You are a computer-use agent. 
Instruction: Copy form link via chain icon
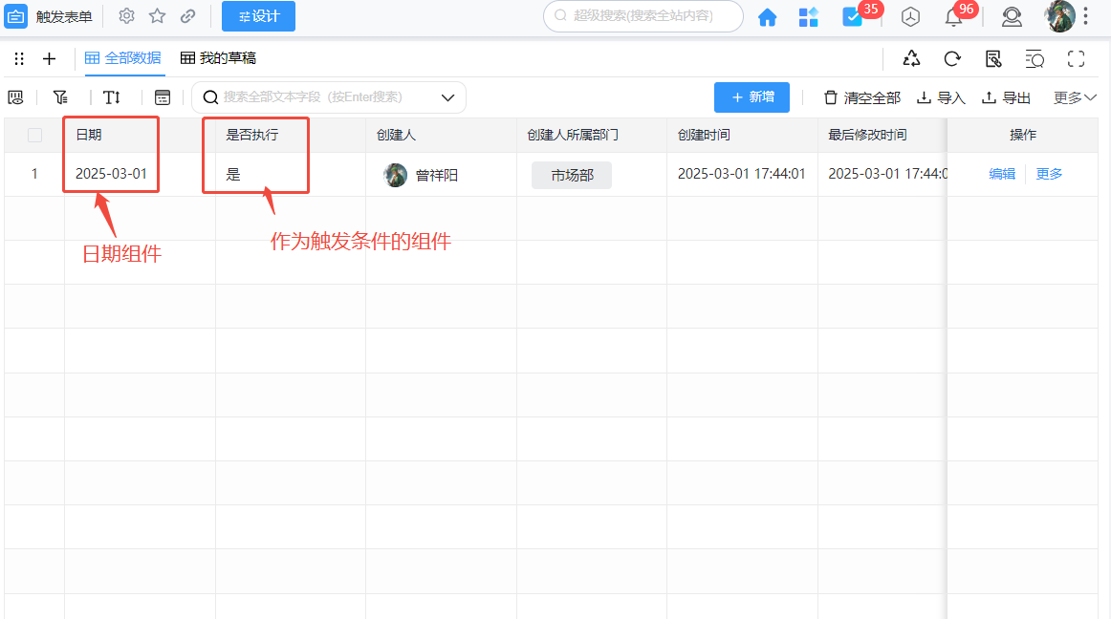[187, 16]
